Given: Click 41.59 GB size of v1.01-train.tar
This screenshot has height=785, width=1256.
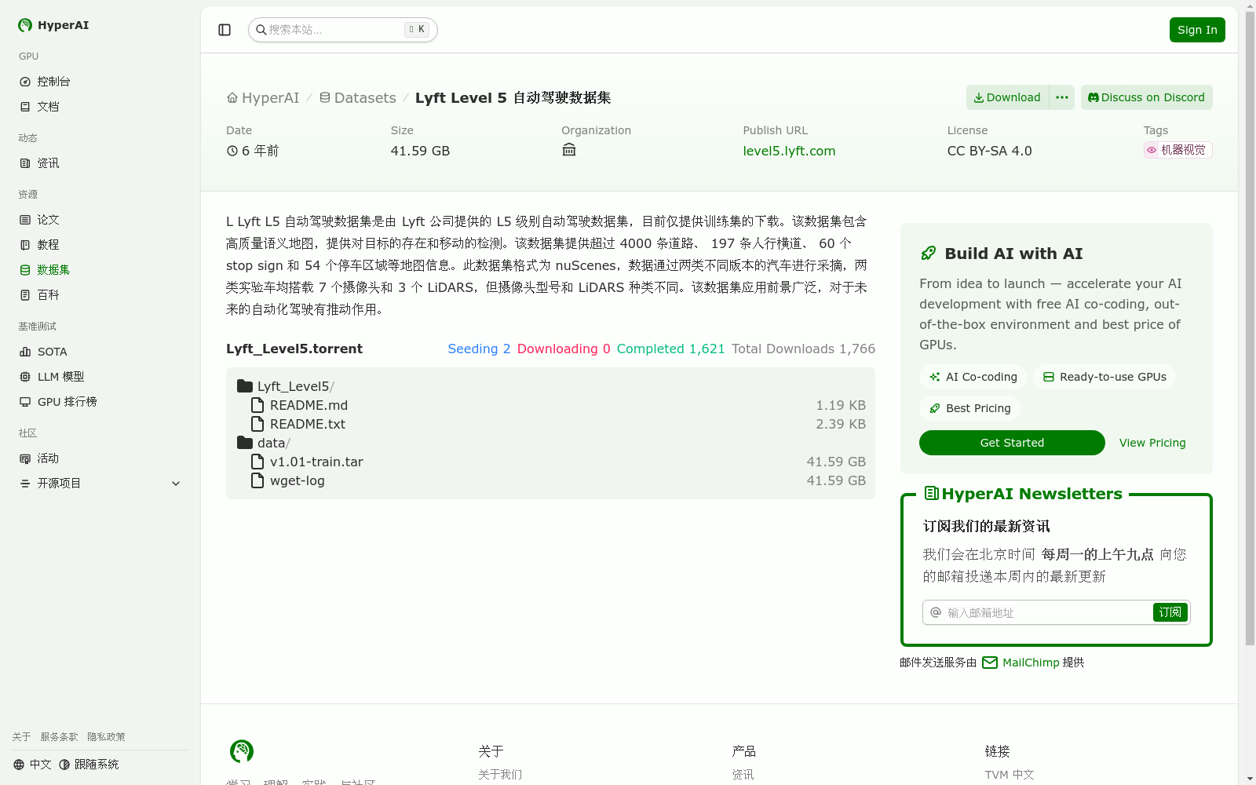Looking at the screenshot, I should tap(836, 462).
